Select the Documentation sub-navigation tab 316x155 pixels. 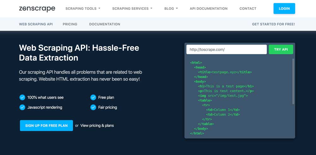105,24
